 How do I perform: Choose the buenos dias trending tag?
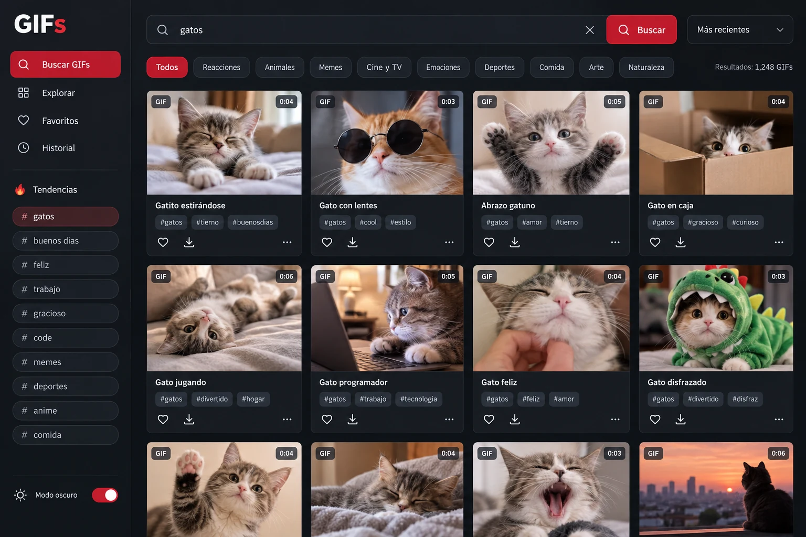(66, 241)
